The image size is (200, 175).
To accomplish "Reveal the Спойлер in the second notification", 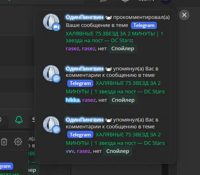I will [x=123, y=100].
